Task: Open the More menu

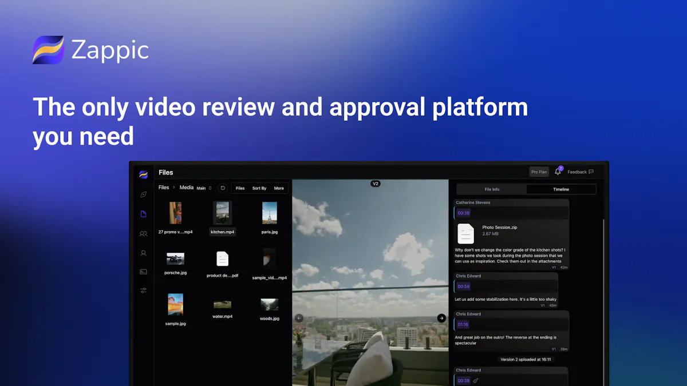Action: (x=279, y=188)
